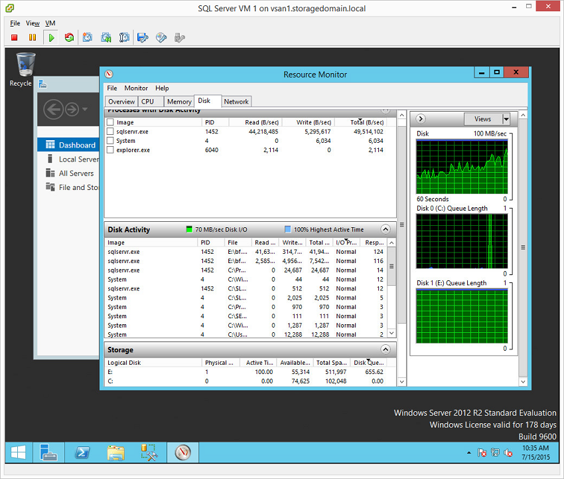The image size is (564, 479).
Task: Click the main pane scroll-down arrow
Action: [x=402, y=381]
